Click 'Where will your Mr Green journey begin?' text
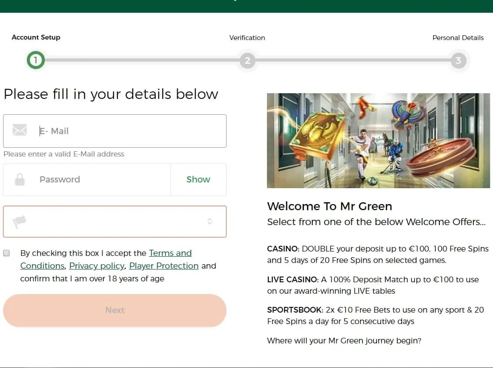This screenshot has width=493, height=368. (344, 341)
